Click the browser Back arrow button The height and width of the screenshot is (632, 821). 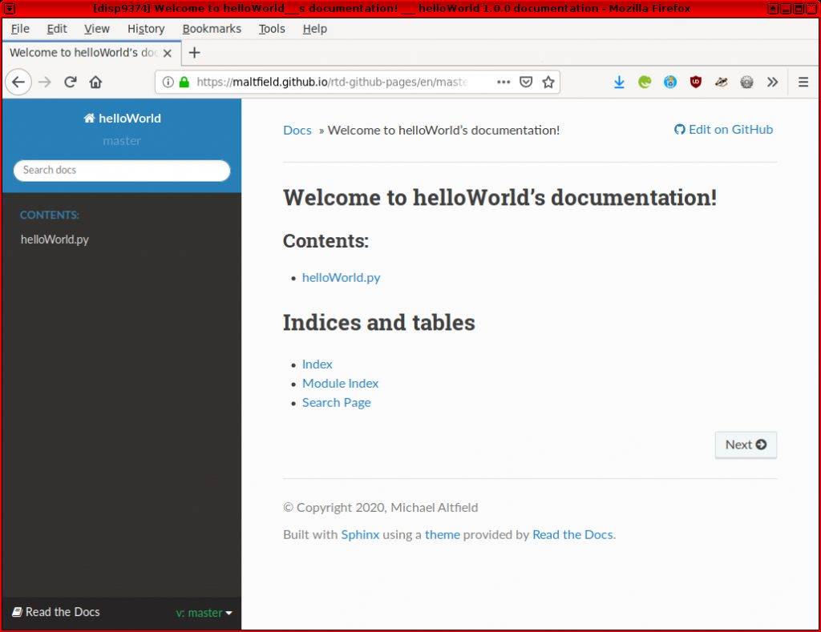[18, 82]
